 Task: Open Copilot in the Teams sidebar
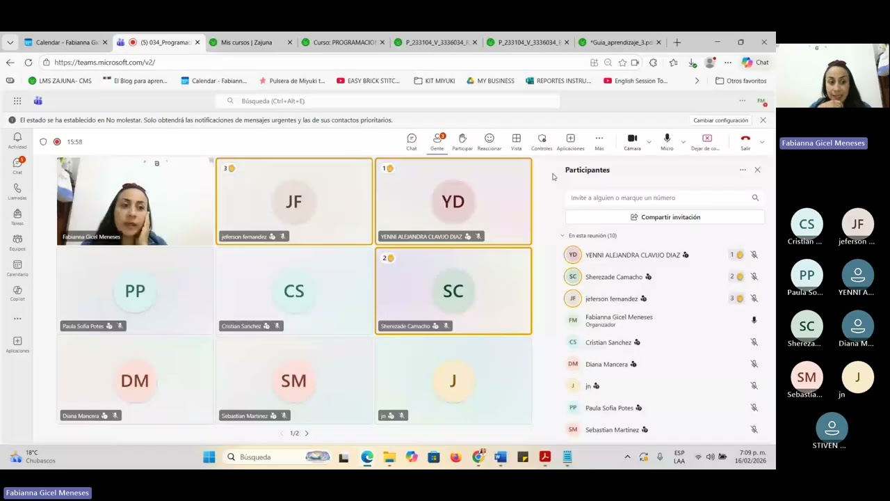coord(17,293)
